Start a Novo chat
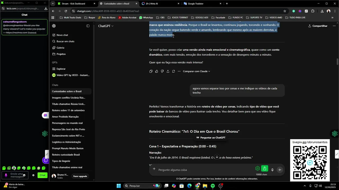 click(62, 35)
